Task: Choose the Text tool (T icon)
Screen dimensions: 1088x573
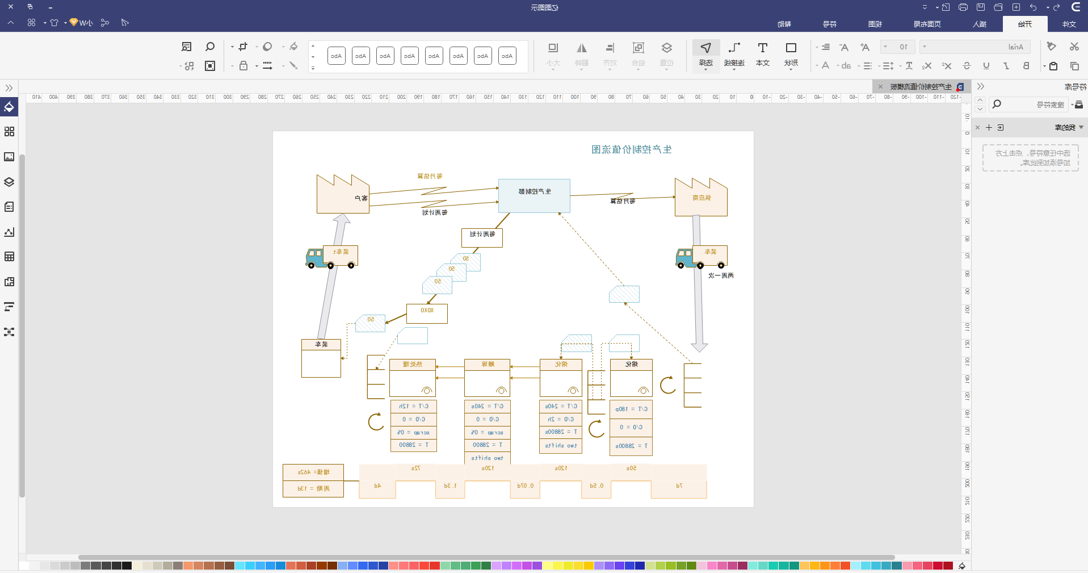Action: coord(763,55)
